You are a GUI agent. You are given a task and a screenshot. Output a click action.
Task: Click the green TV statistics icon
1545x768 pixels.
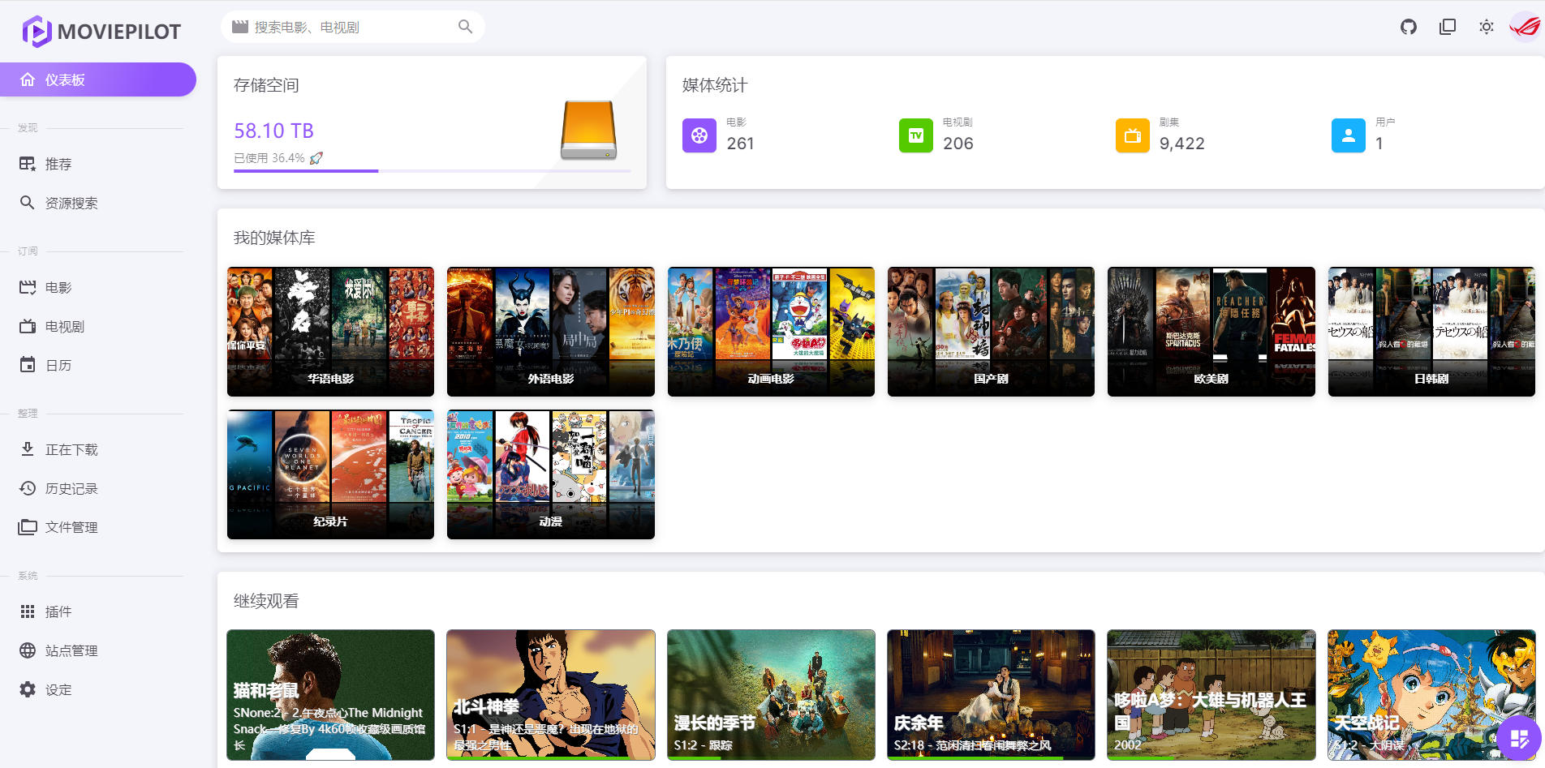(916, 135)
